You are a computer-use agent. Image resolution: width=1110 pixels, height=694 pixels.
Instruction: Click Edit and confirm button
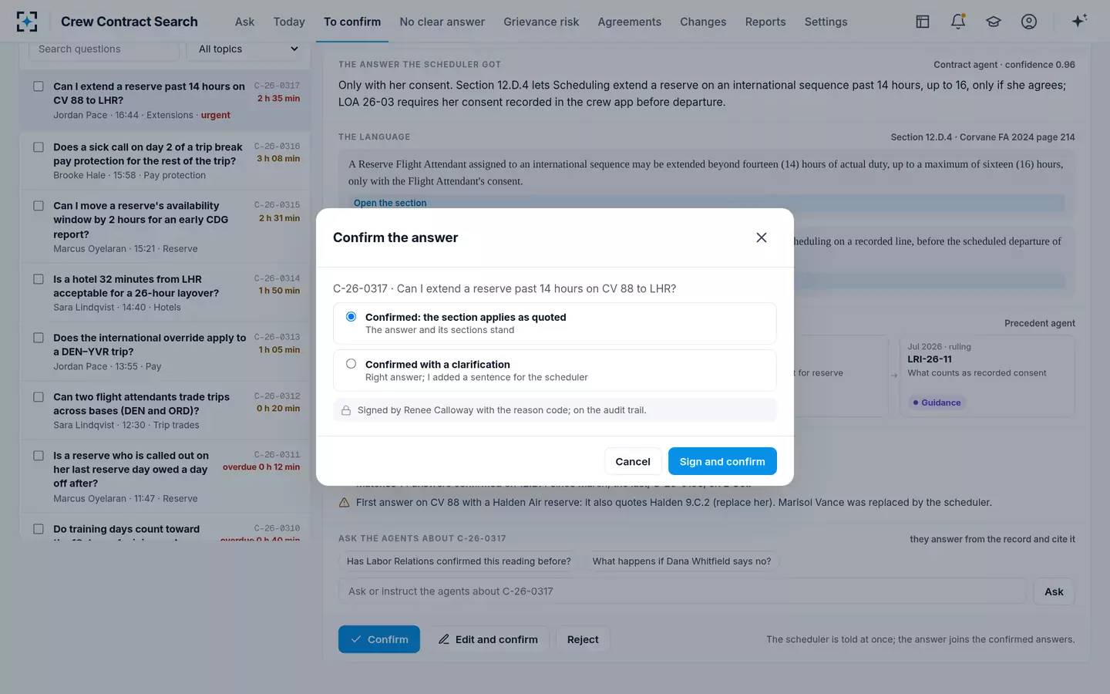(488, 639)
